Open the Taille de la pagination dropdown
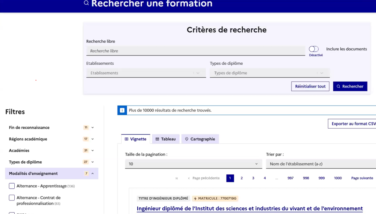The image size is (376, 214). pyautogui.click(x=194, y=164)
